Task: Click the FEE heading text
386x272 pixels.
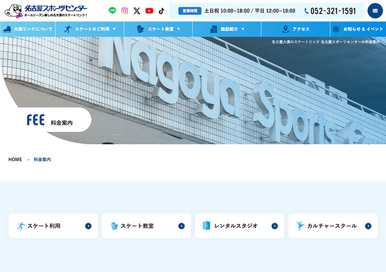Action: click(36, 120)
